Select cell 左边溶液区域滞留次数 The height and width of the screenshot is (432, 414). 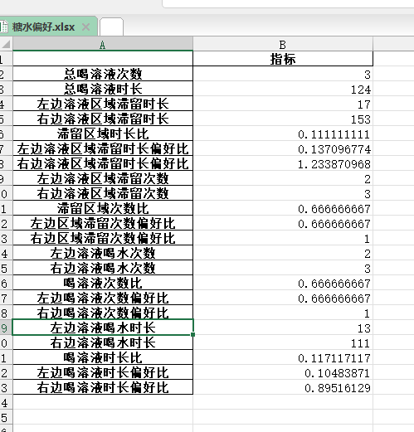(103, 178)
